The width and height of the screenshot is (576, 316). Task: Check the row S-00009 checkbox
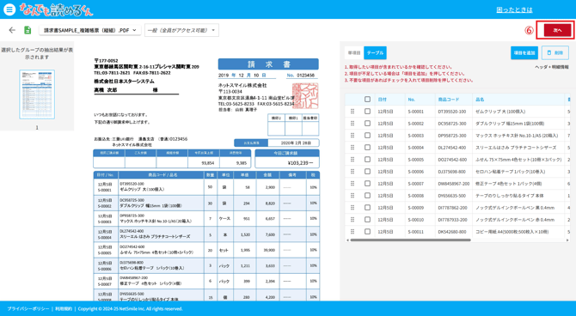[x=367, y=207]
